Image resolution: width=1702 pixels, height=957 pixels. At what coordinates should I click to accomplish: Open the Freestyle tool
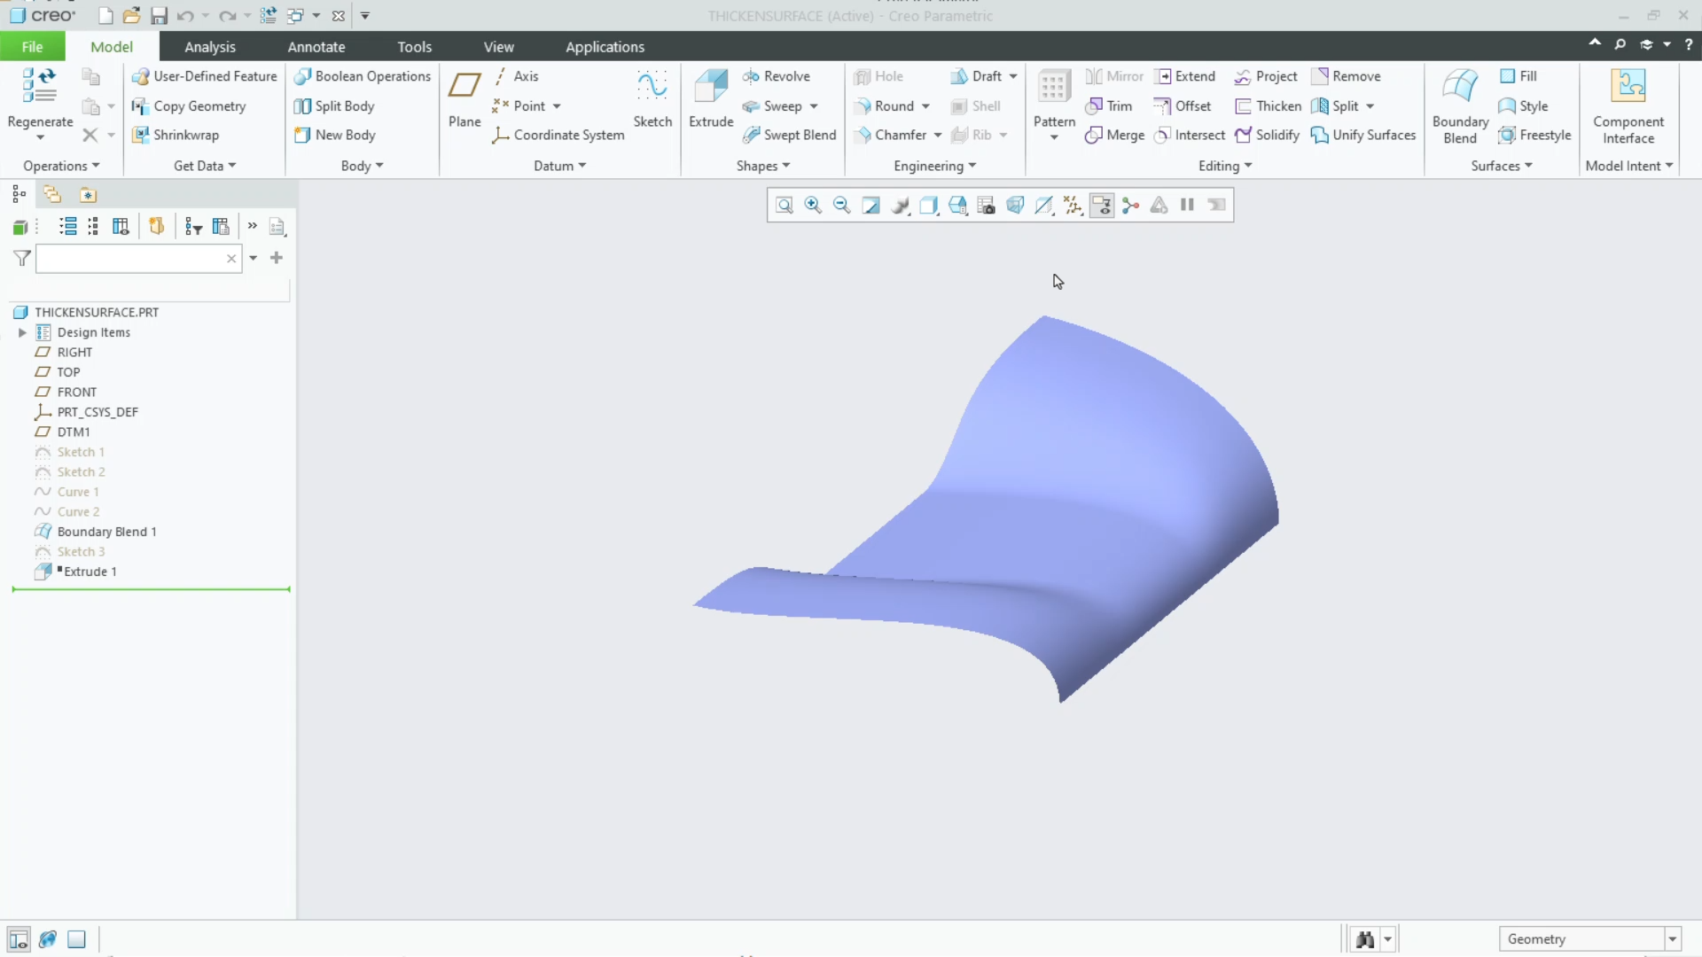[x=1534, y=135]
